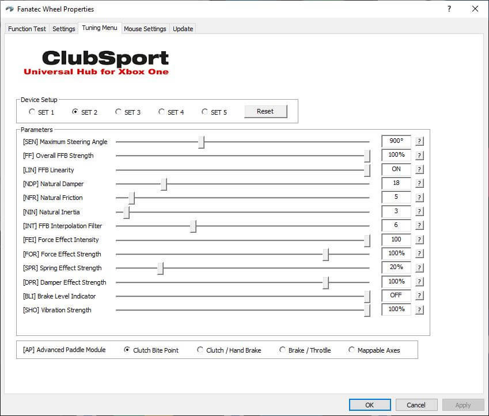Choose Clutch / Hand Brake paddle mode
The image size is (489, 416).
229,350
